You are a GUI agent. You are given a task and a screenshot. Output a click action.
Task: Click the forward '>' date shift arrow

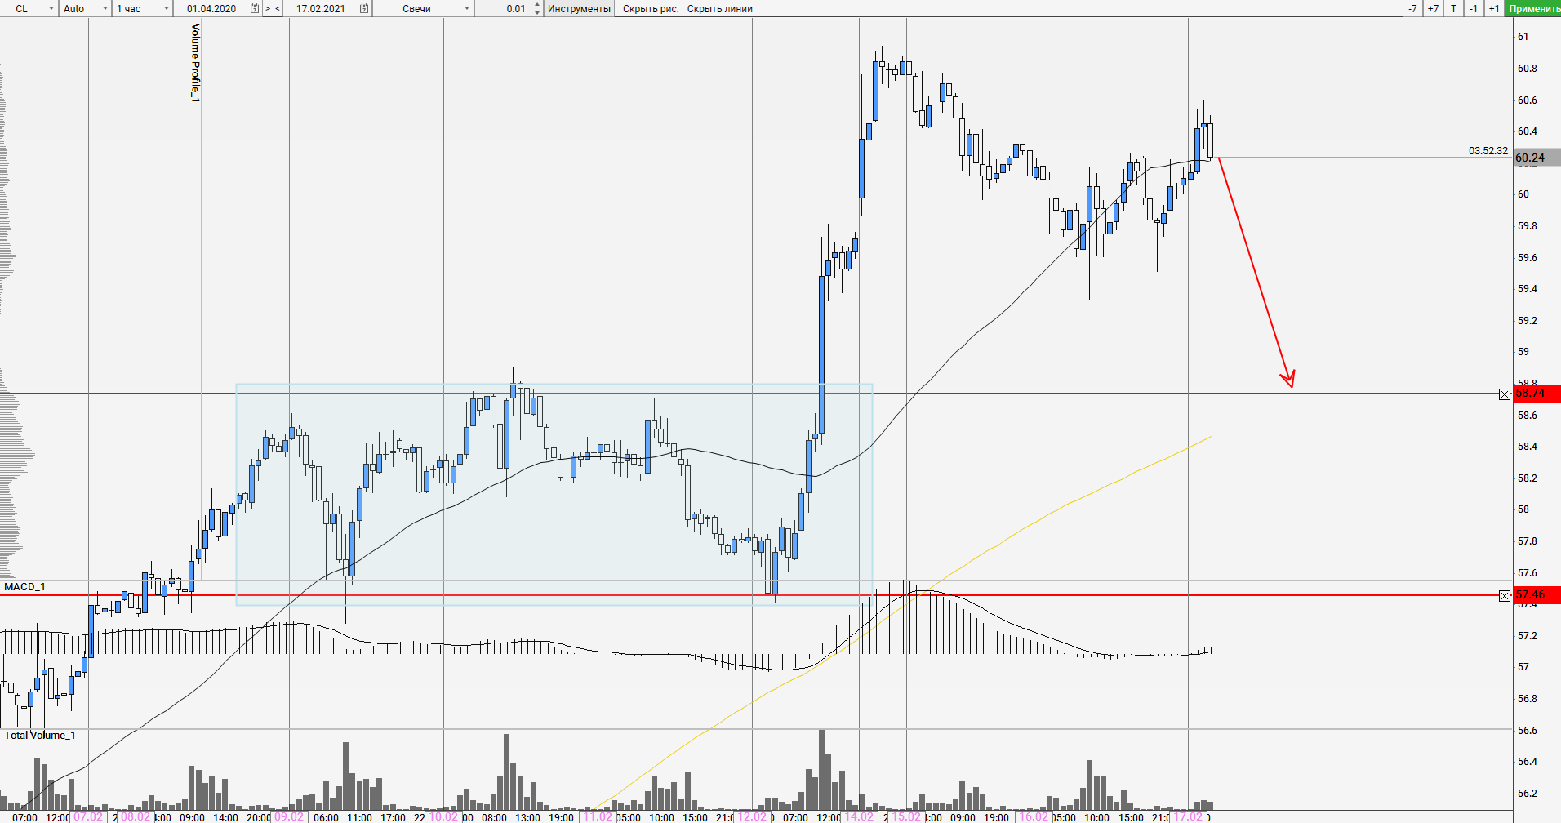(x=268, y=8)
